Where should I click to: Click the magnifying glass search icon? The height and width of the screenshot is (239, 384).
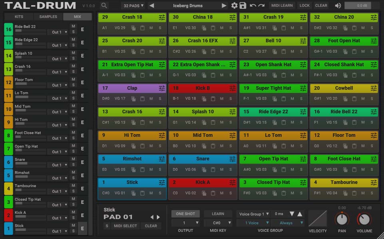[103, 6]
